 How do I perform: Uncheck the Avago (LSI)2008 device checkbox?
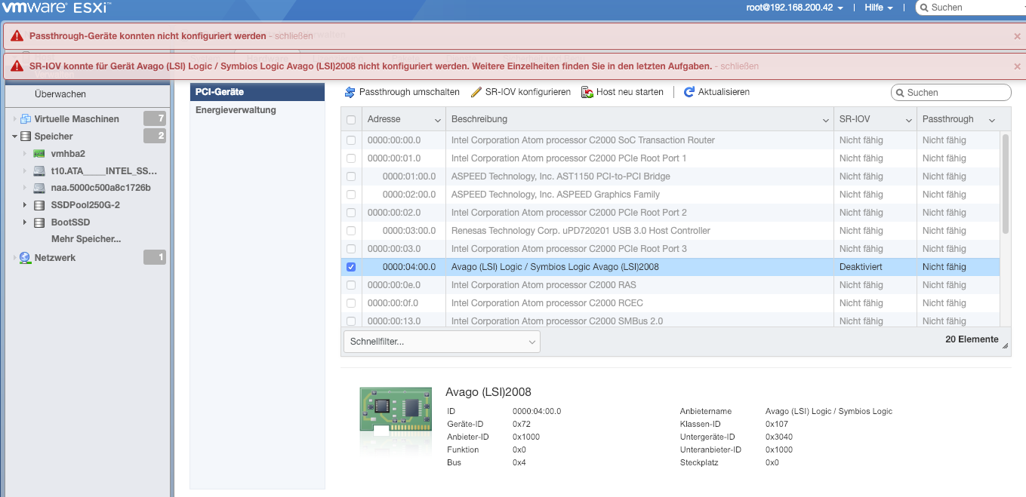tap(351, 267)
